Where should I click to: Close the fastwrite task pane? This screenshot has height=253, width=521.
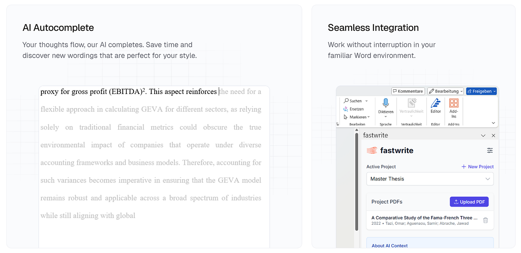pos(493,135)
